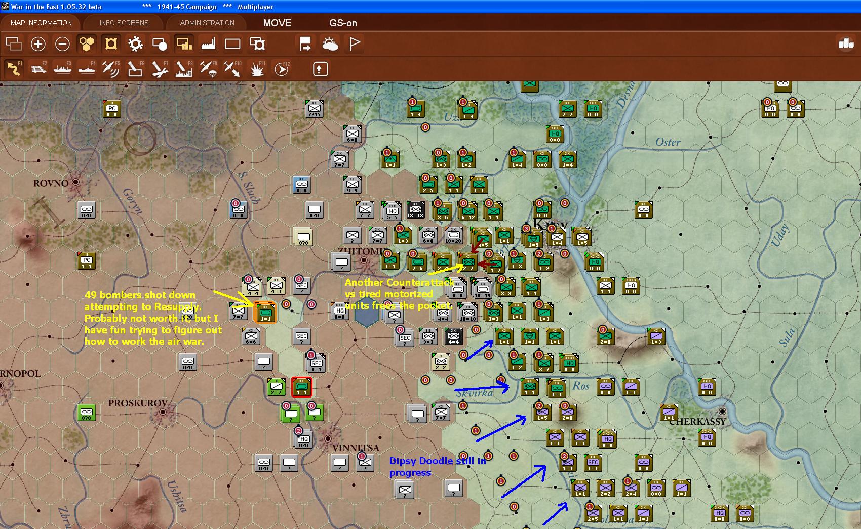Click the pennant flag icon
This screenshot has height=529, width=861.
[x=355, y=44]
